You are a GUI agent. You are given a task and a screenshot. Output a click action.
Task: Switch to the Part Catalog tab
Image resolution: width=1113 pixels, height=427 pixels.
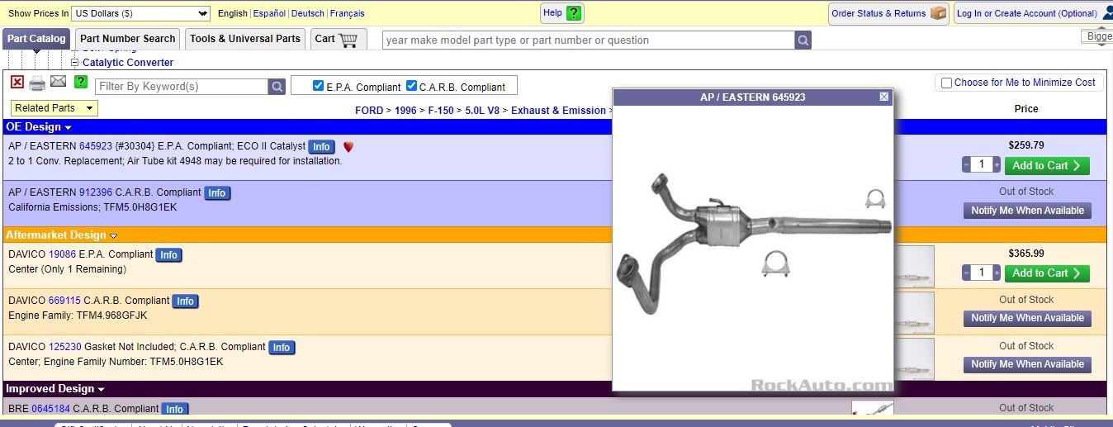point(36,39)
